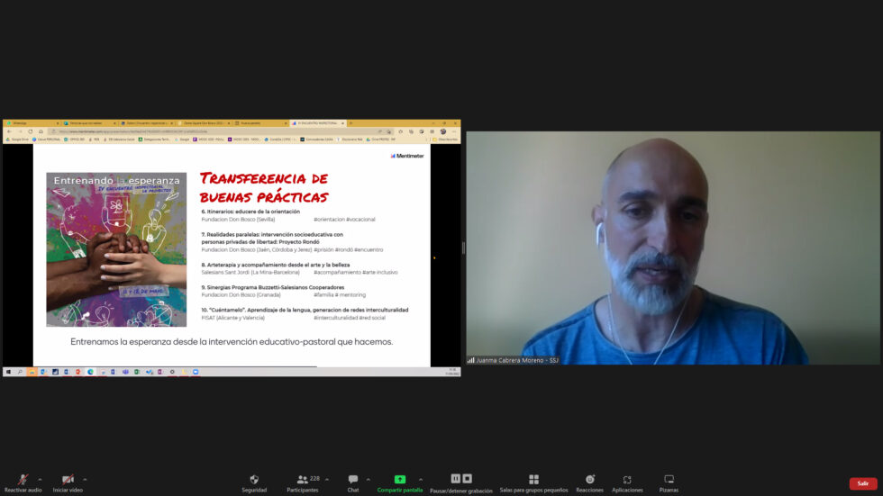Viewport: 883px width, 496px height.
Task: Expand the arrow next to Chat
Action: [369, 479]
